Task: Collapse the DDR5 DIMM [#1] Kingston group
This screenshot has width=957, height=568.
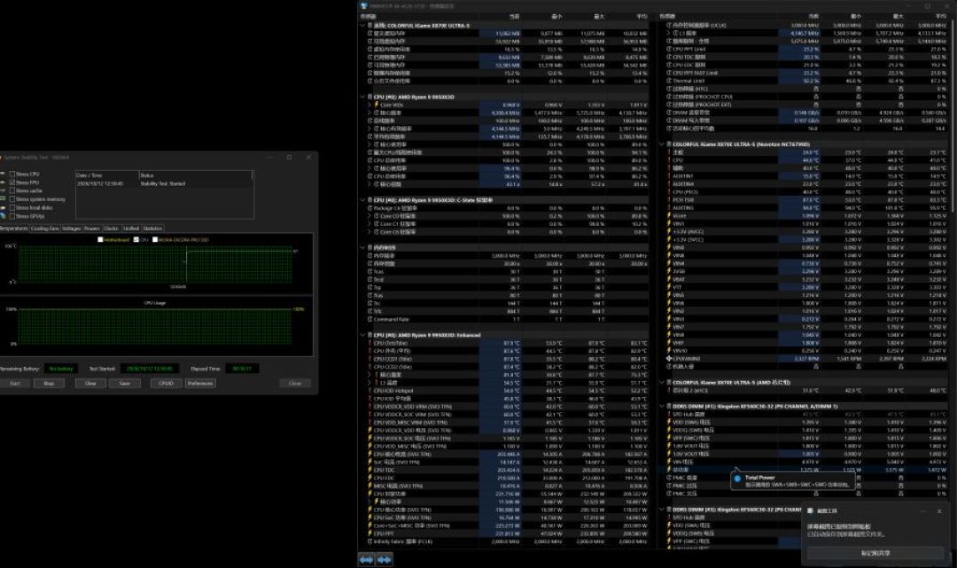Action: 662,407
